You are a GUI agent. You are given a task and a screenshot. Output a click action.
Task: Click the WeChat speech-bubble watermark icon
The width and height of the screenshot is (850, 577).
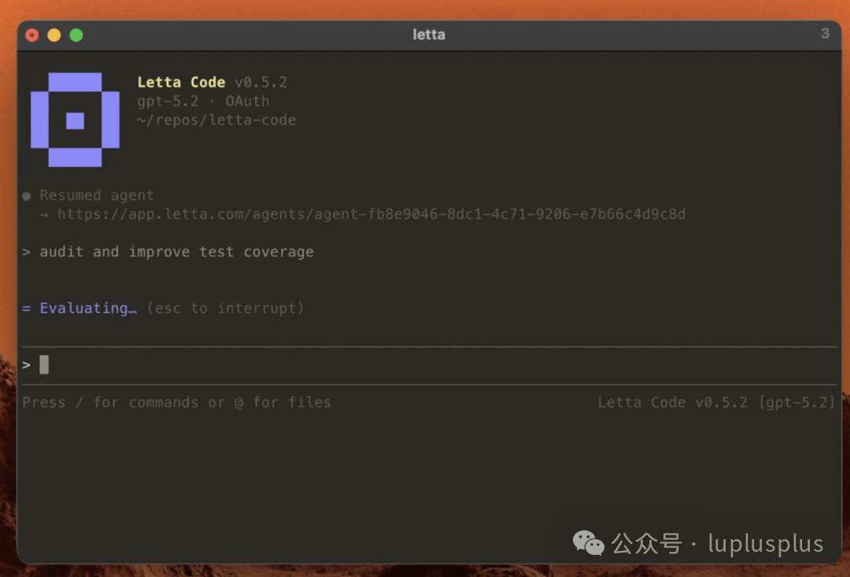pyautogui.click(x=588, y=543)
